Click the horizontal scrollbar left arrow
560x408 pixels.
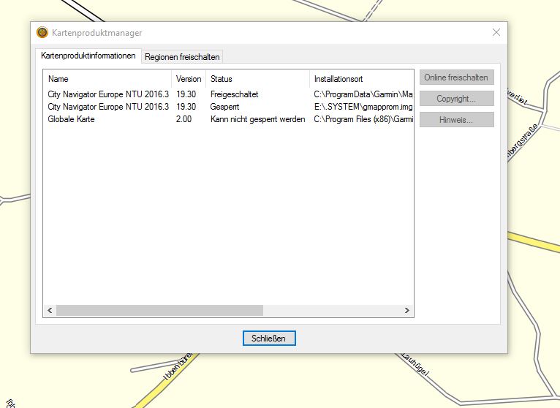(x=50, y=311)
